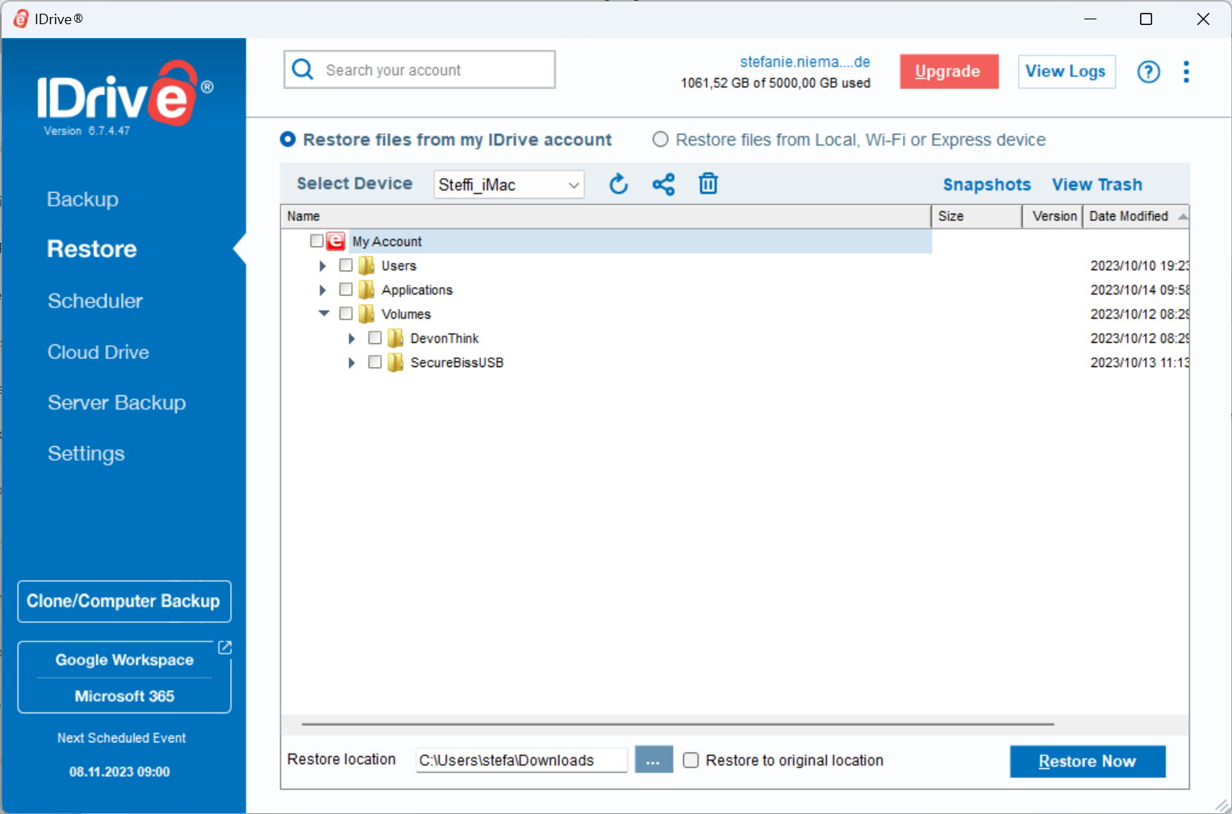1232x814 pixels.
Task: Open the Snapshots link
Action: pyautogui.click(x=986, y=185)
